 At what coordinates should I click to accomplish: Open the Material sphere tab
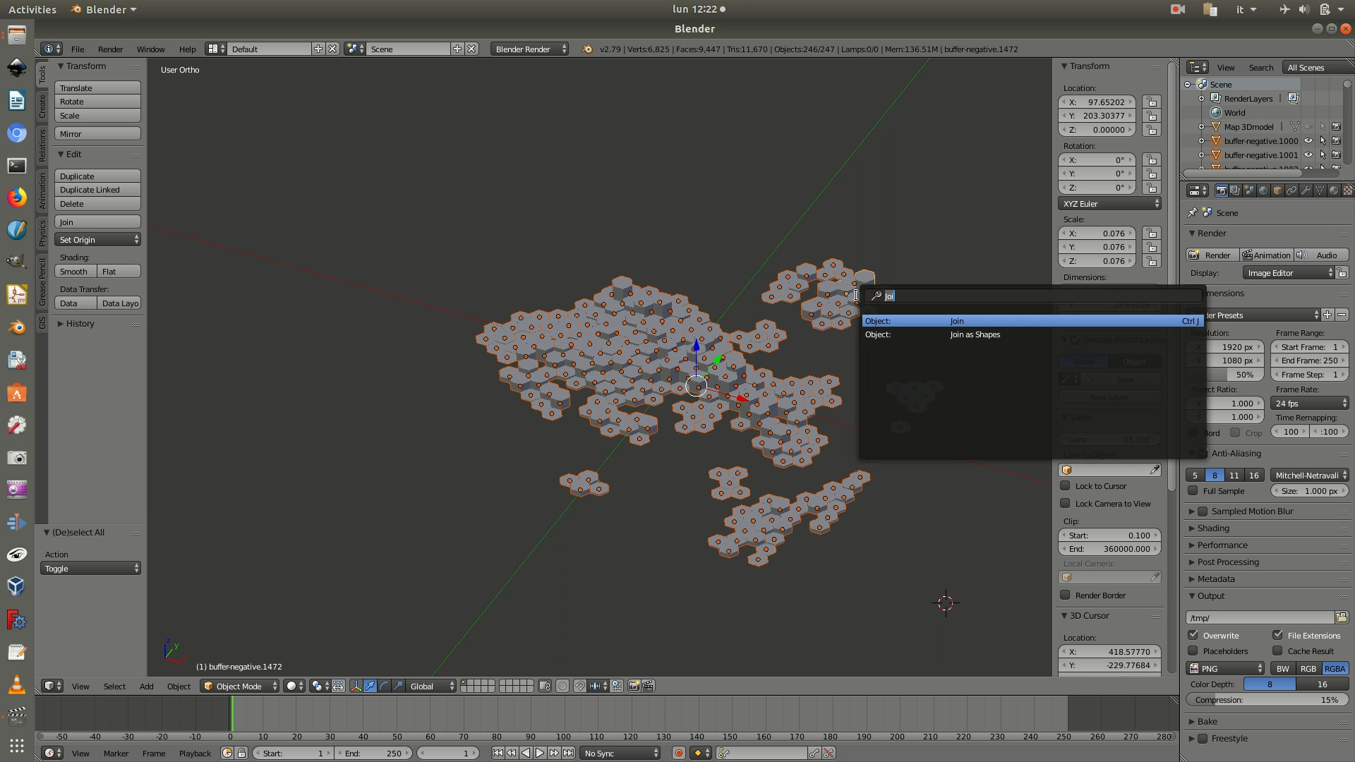point(1334,190)
